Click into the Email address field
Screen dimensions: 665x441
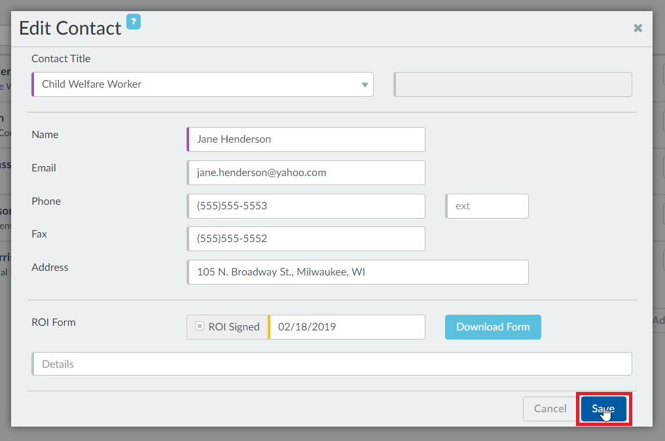click(306, 173)
